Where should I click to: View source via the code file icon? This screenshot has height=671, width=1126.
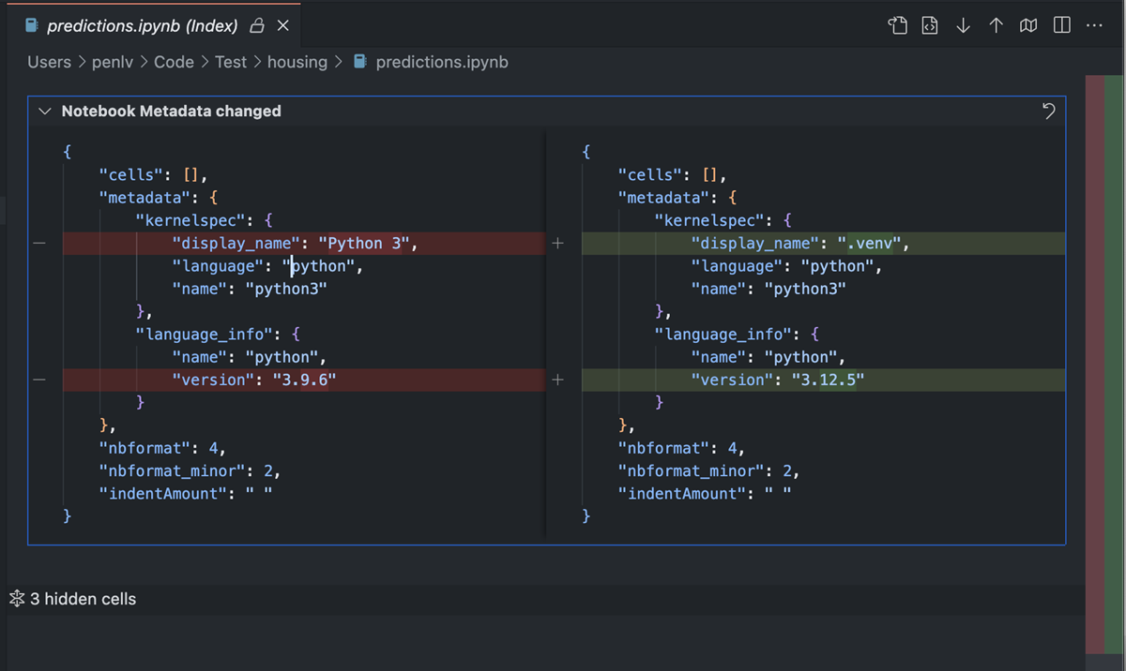(x=929, y=25)
